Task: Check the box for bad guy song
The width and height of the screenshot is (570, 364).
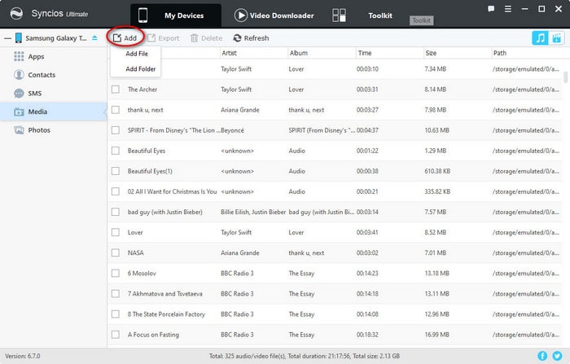Action: pos(116,212)
